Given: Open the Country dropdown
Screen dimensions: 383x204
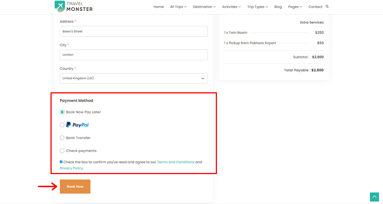Looking at the screenshot, I should [134, 78].
